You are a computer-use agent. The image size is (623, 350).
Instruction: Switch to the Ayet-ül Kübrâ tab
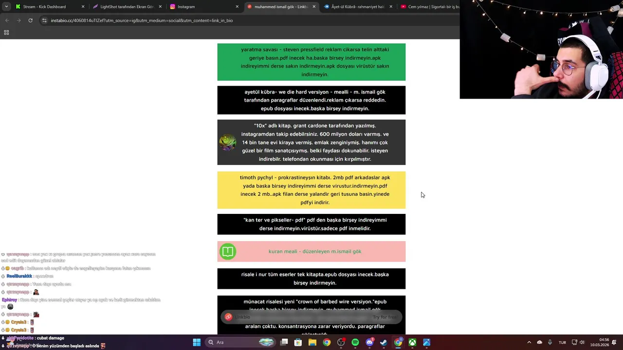(x=358, y=7)
